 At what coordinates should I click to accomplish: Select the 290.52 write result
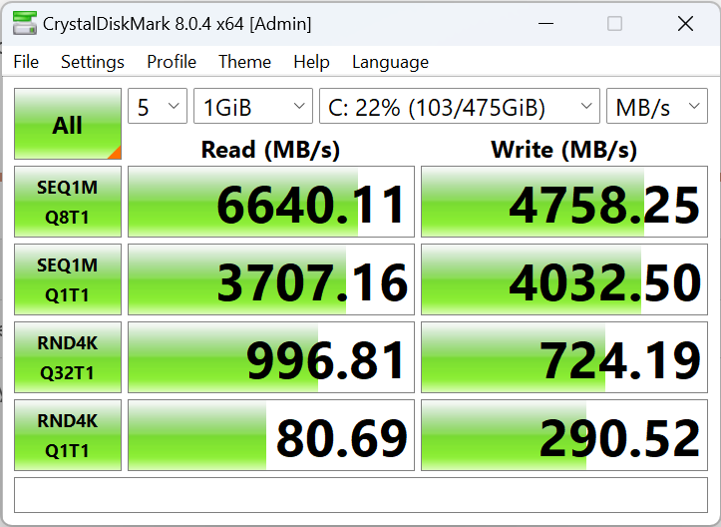point(564,435)
